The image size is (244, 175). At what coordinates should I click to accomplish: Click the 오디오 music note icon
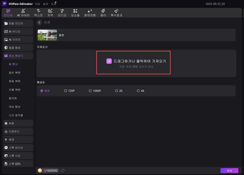click(62, 11)
